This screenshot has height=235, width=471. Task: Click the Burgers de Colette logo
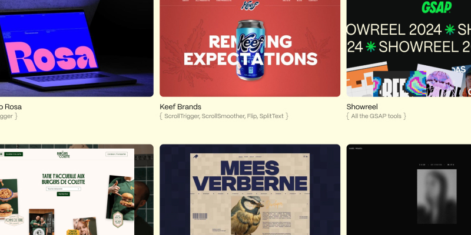[x=63, y=155]
